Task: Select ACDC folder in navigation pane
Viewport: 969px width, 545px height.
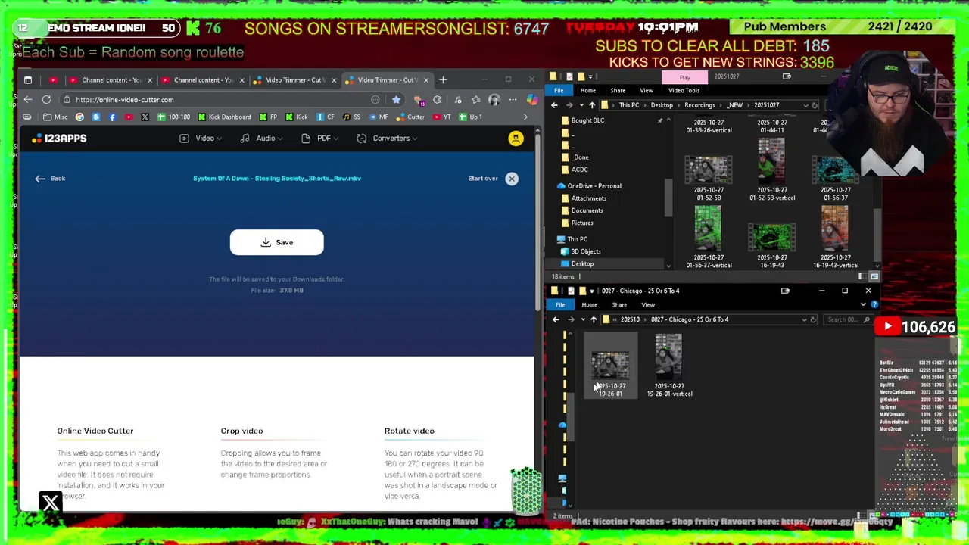Action: (x=575, y=170)
